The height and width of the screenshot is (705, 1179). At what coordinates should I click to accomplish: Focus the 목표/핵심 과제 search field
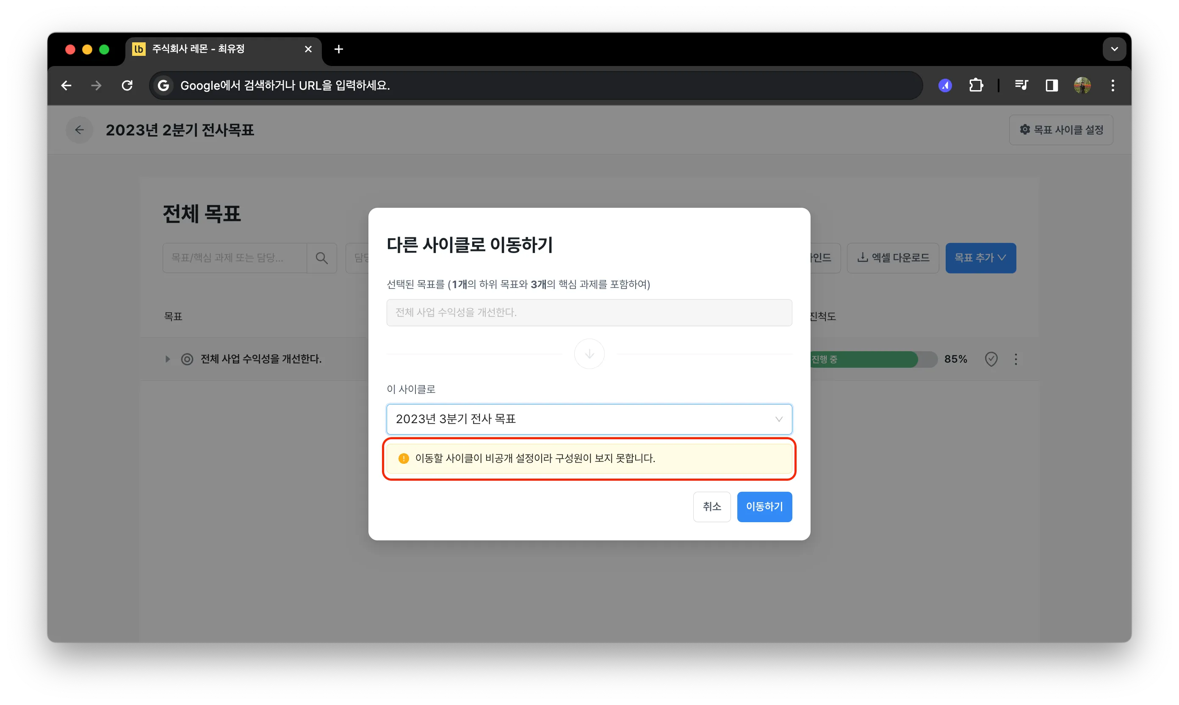click(235, 258)
